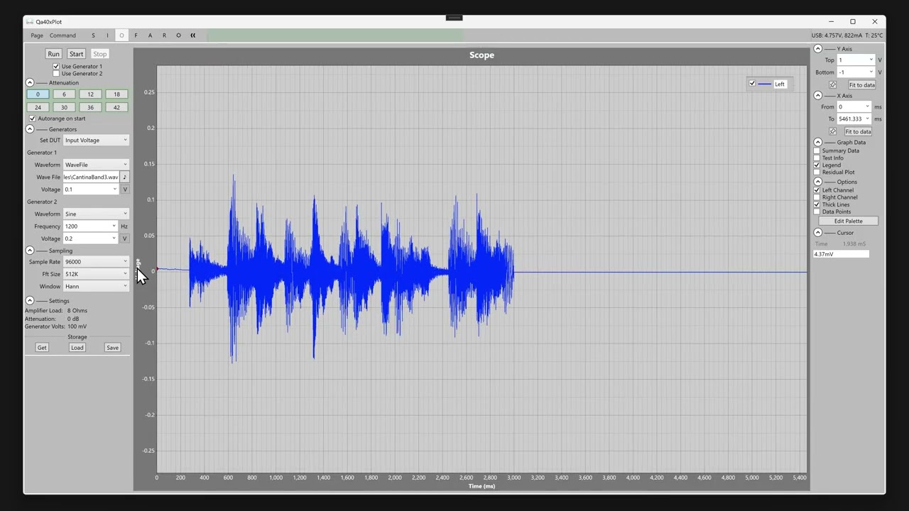This screenshot has width=909, height=511.
Task: Collapse the Generators section
Action: point(30,129)
